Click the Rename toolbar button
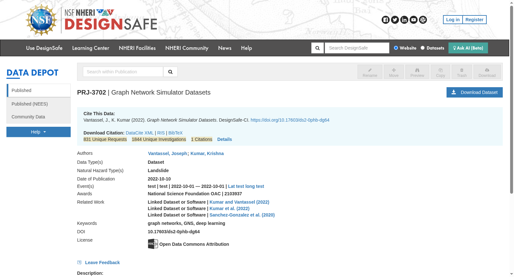Screen dimensions: 514x277 (370, 72)
